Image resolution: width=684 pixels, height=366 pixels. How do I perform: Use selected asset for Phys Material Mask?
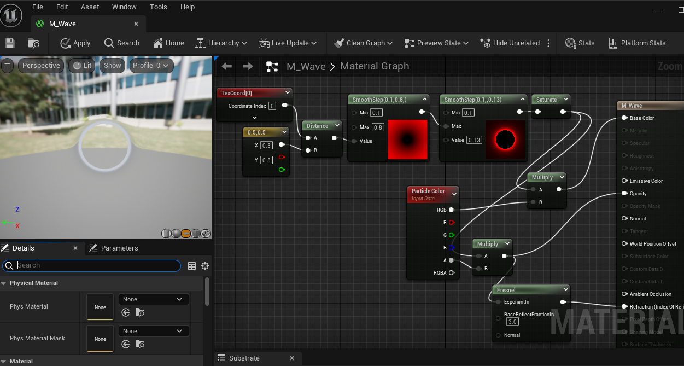pos(126,345)
